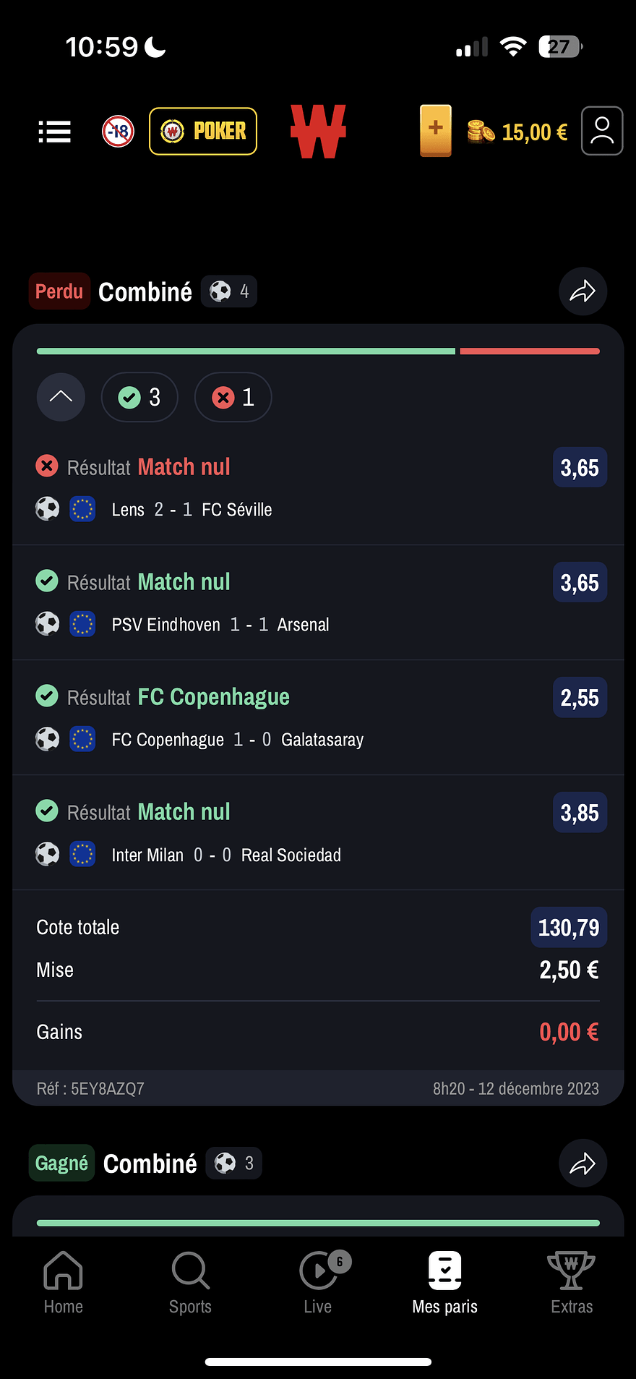Tap the bet progress bar

click(318, 351)
